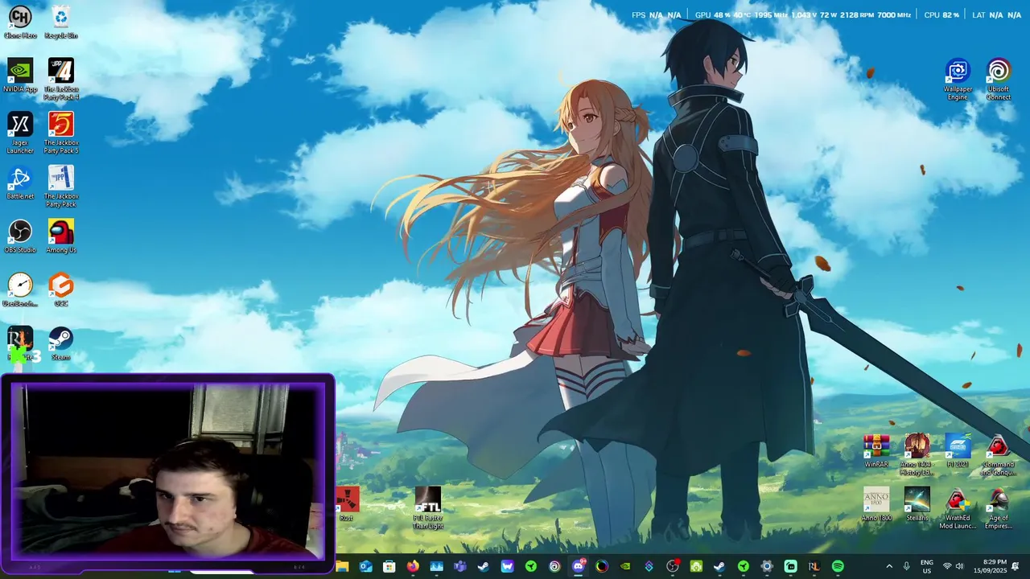The image size is (1030, 579).
Task: Open the NVIDIA icon on the taskbar
Action: point(625,566)
